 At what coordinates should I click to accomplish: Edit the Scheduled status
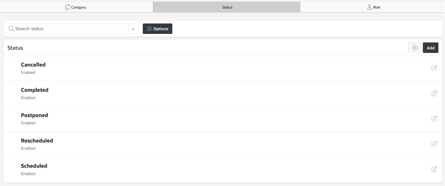pyautogui.click(x=434, y=169)
